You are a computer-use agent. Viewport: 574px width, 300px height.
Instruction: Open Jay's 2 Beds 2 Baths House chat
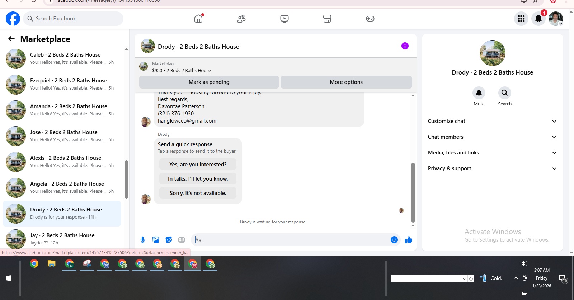(62, 239)
